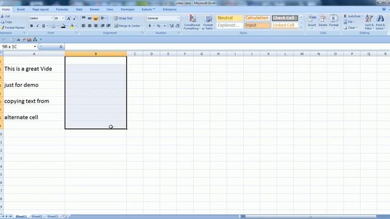390x219 pixels.
Task: Expand the cell styles gallery more arrow
Action: pos(301,27)
